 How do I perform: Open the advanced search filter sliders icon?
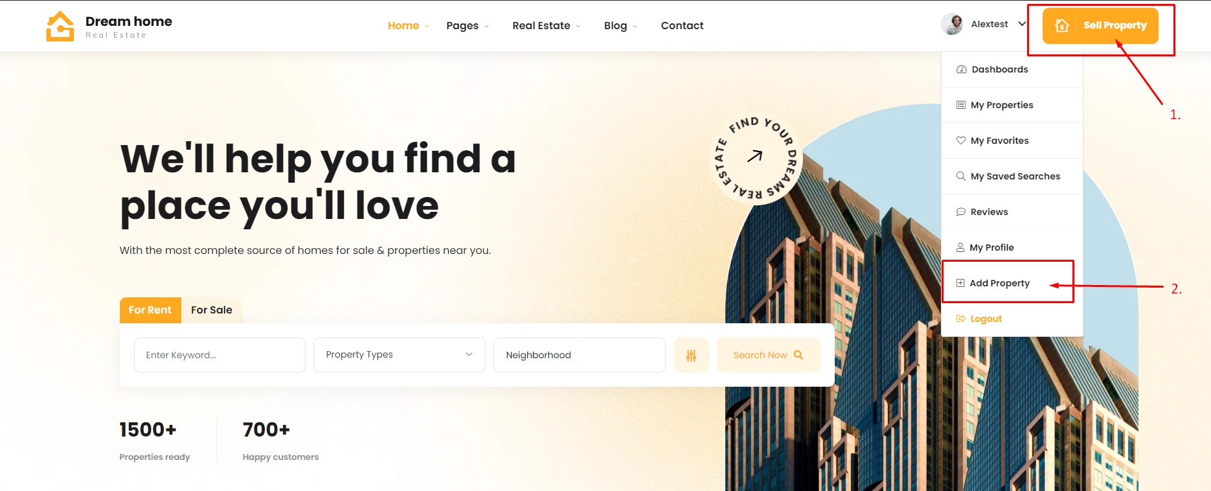(x=692, y=355)
